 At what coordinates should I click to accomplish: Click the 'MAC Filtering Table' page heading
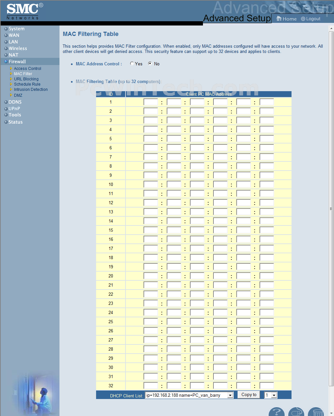pos(91,34)
